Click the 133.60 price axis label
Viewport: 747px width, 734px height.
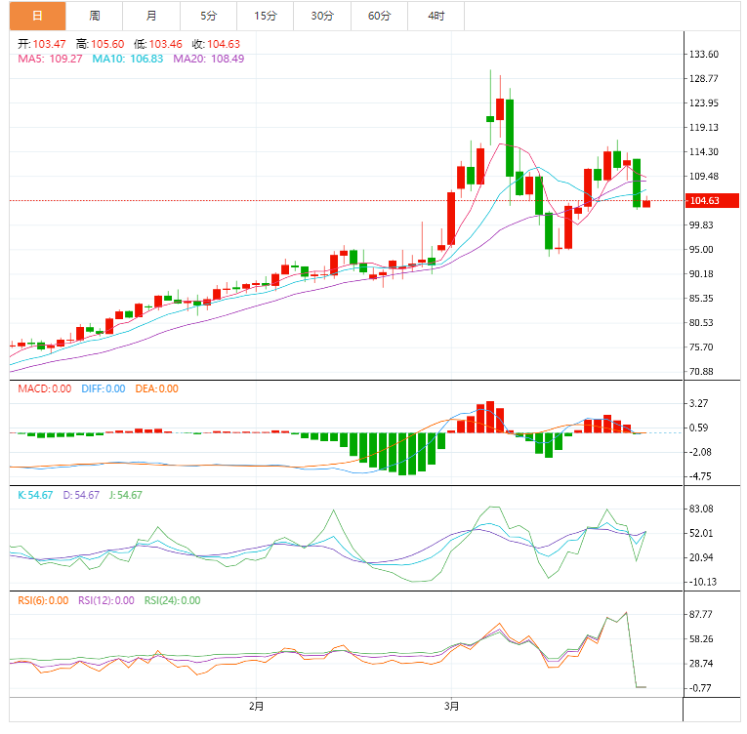pos(704,54)
